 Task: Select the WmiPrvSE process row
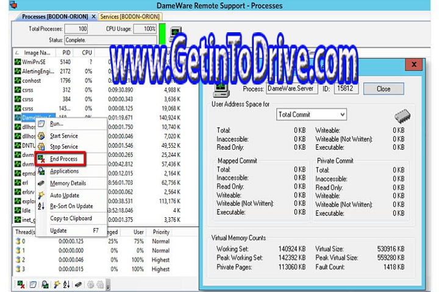[x=97, y=62]
